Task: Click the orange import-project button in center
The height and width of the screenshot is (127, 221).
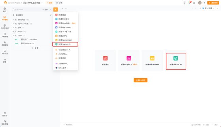Action: point(140,80)
